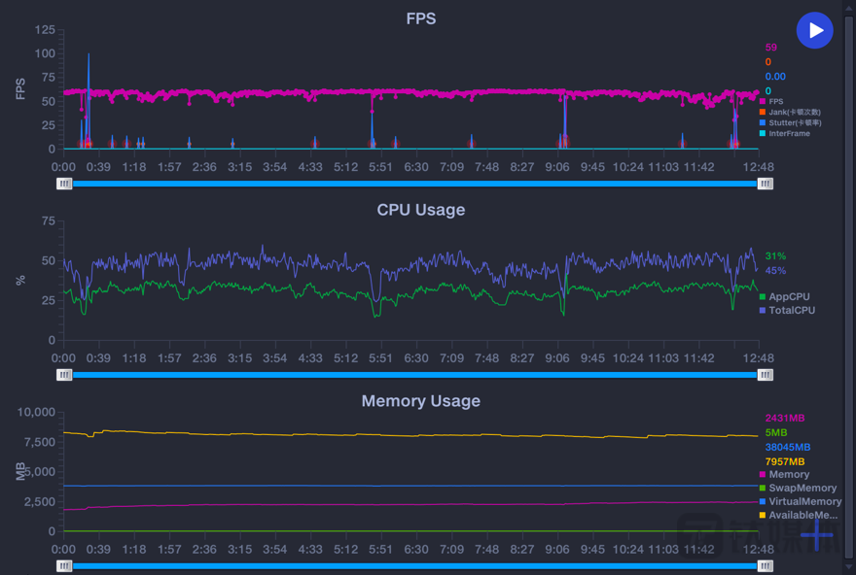Click the FPS spike near 0:39
The height and width of the screenshot is (575, 856).
tap(89, 98)
